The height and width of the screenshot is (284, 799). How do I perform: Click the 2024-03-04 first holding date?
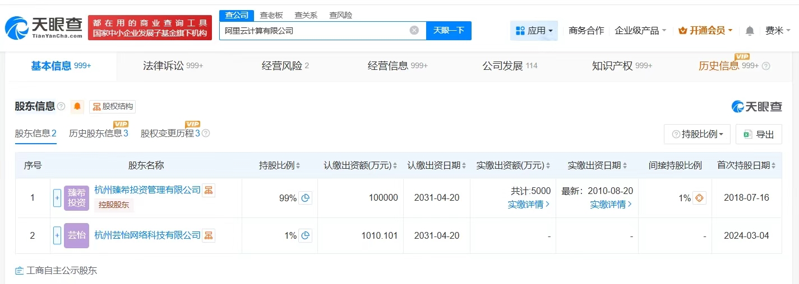[x=746, y=236]
